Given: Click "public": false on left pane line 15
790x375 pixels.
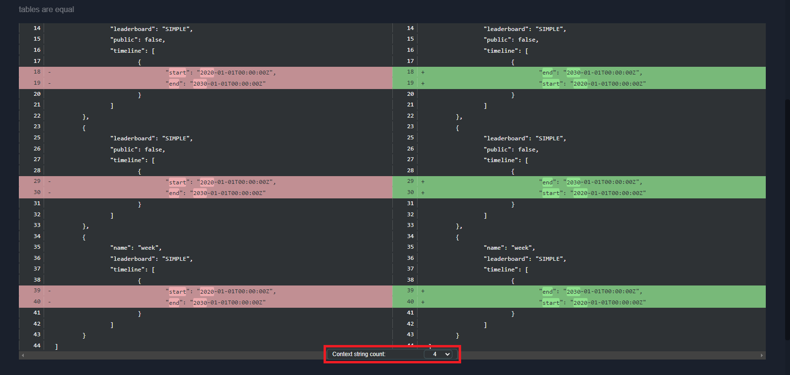Looking at the screenshot, I should (138, 40).
